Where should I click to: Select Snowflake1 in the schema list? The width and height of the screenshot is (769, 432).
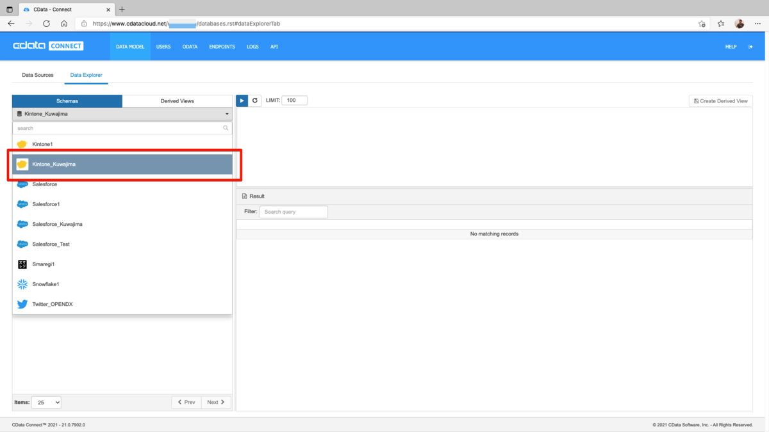click(122, 284)
